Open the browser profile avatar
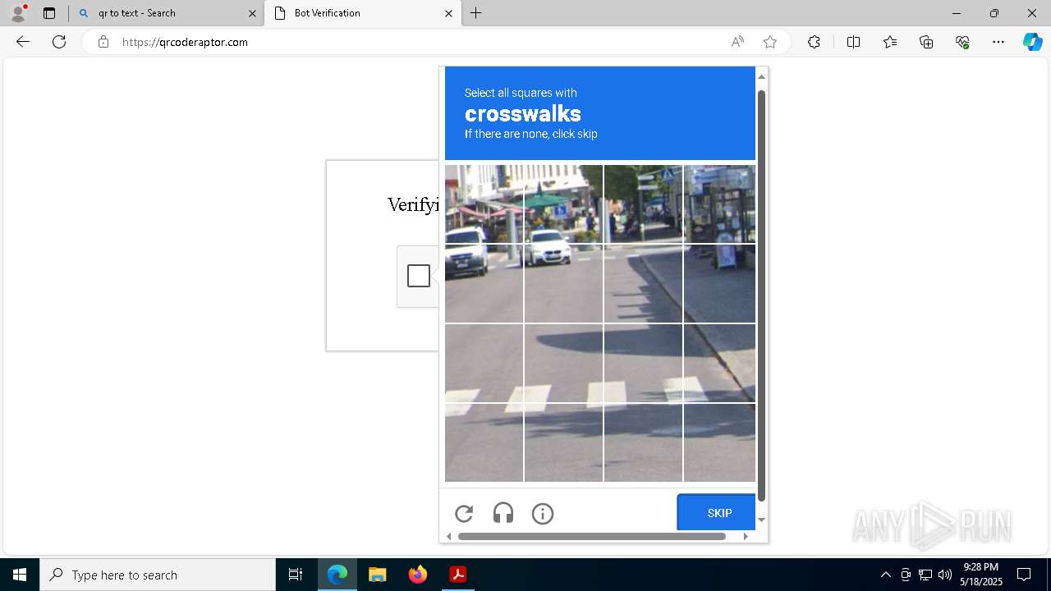This screenshot has height=591, width=1051. (x=18, y=13)
